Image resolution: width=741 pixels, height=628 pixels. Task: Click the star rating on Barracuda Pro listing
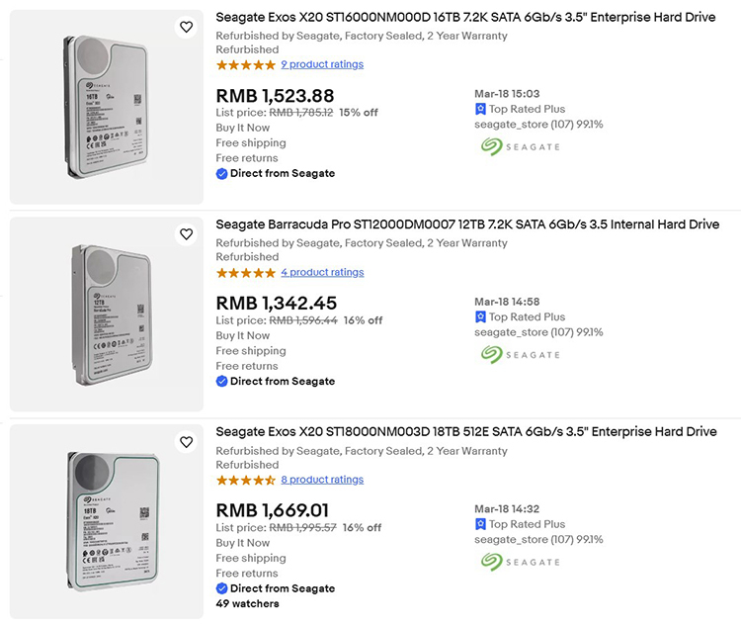245,272
